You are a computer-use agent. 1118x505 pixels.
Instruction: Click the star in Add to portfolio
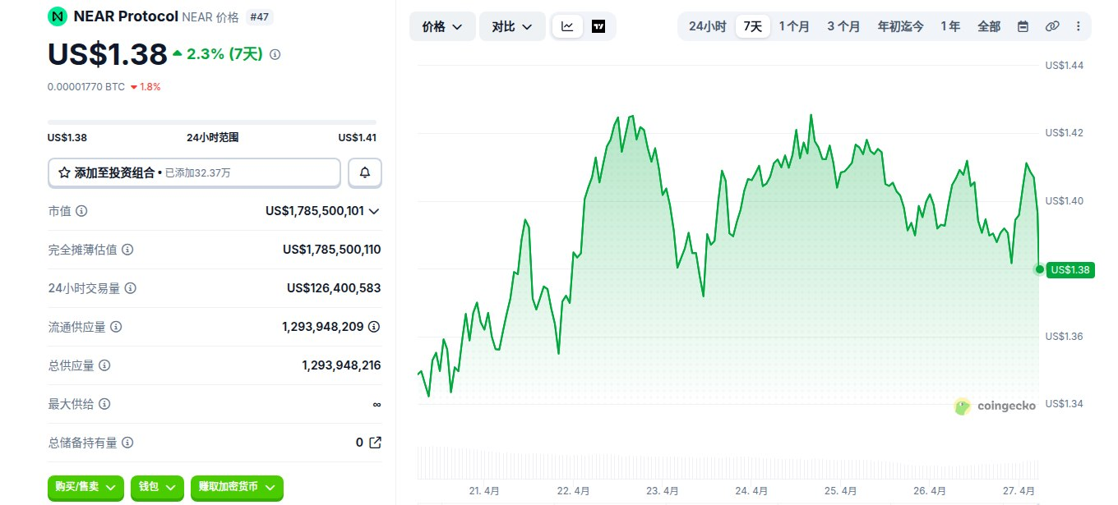tap(64, 172)
